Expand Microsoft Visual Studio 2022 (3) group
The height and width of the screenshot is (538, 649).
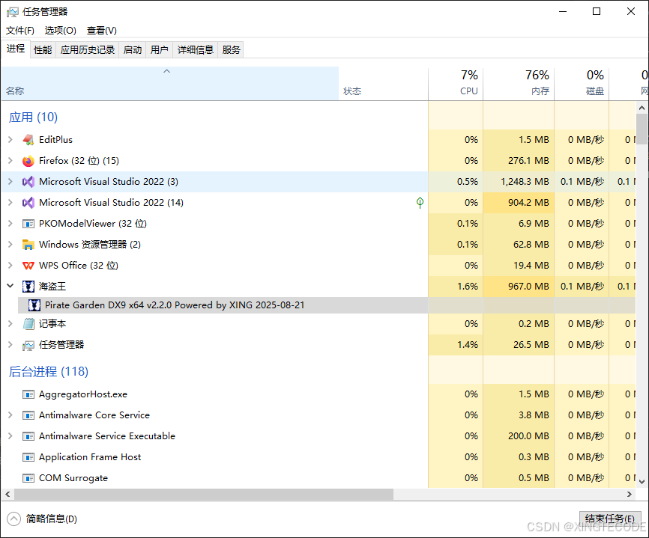(10, 182)
